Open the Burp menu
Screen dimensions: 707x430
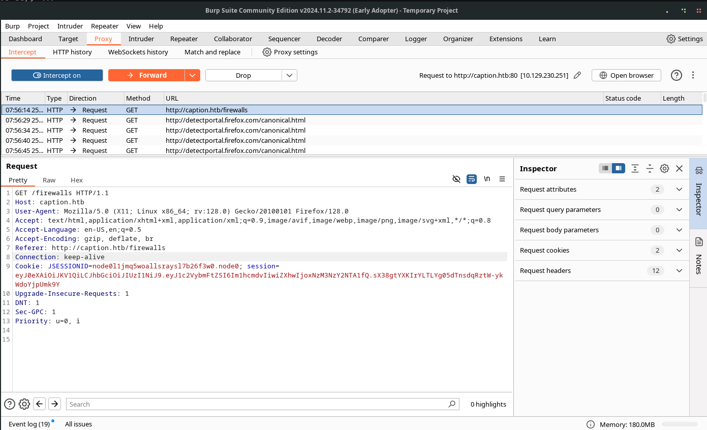(x=12, y=26)
